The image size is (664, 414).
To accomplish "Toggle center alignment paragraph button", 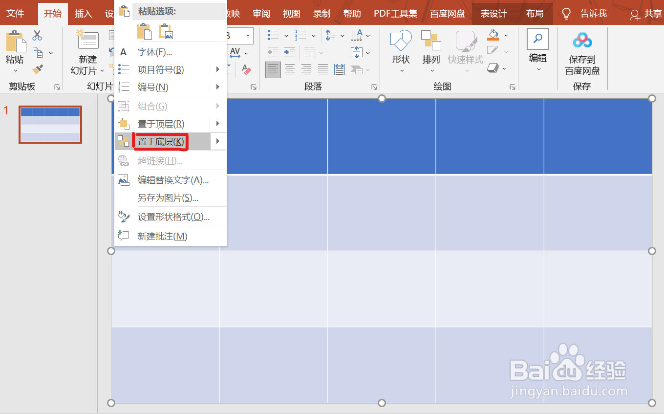I will click(x=290, y=69).
